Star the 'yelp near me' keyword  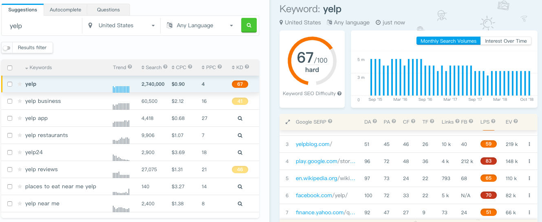(x=20, y=204)
